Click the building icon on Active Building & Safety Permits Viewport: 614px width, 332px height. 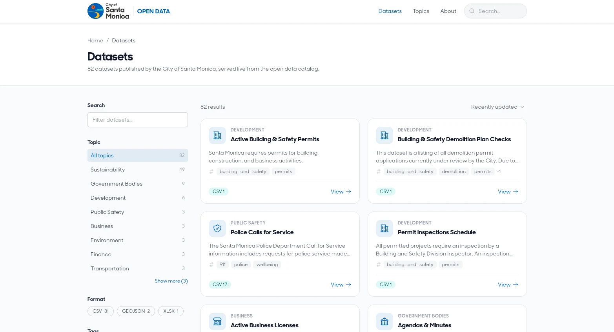point(217,135)
